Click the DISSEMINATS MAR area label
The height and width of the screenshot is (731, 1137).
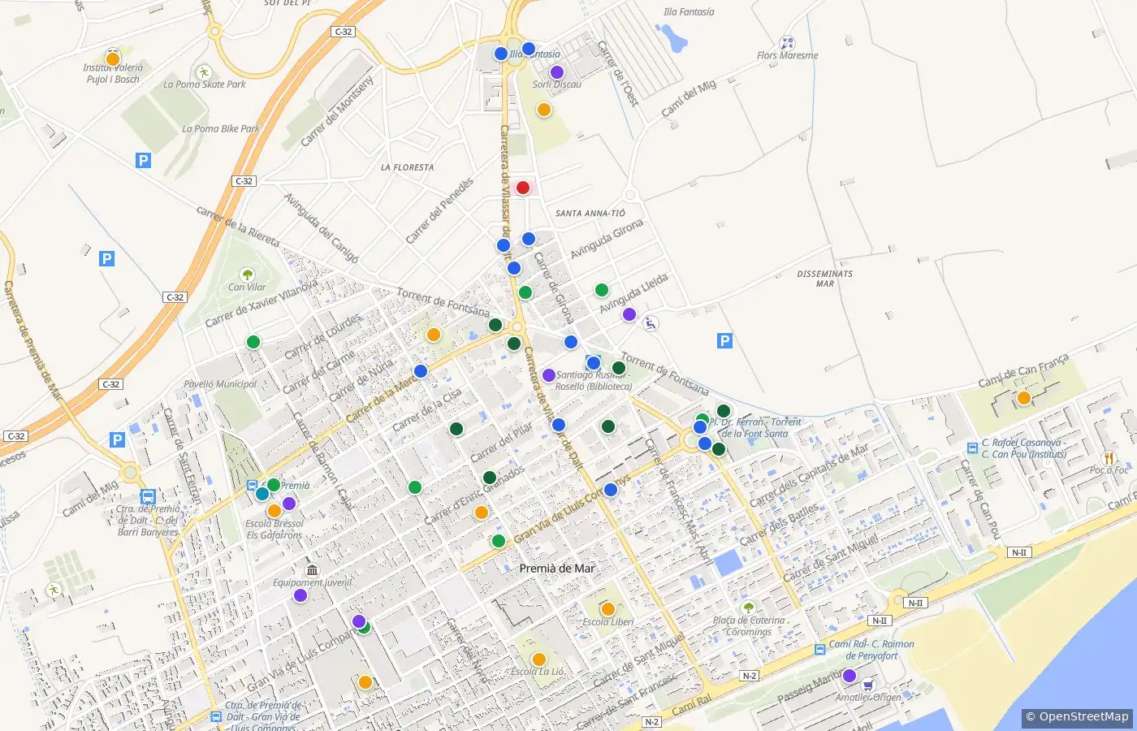(x=825, y=279)
